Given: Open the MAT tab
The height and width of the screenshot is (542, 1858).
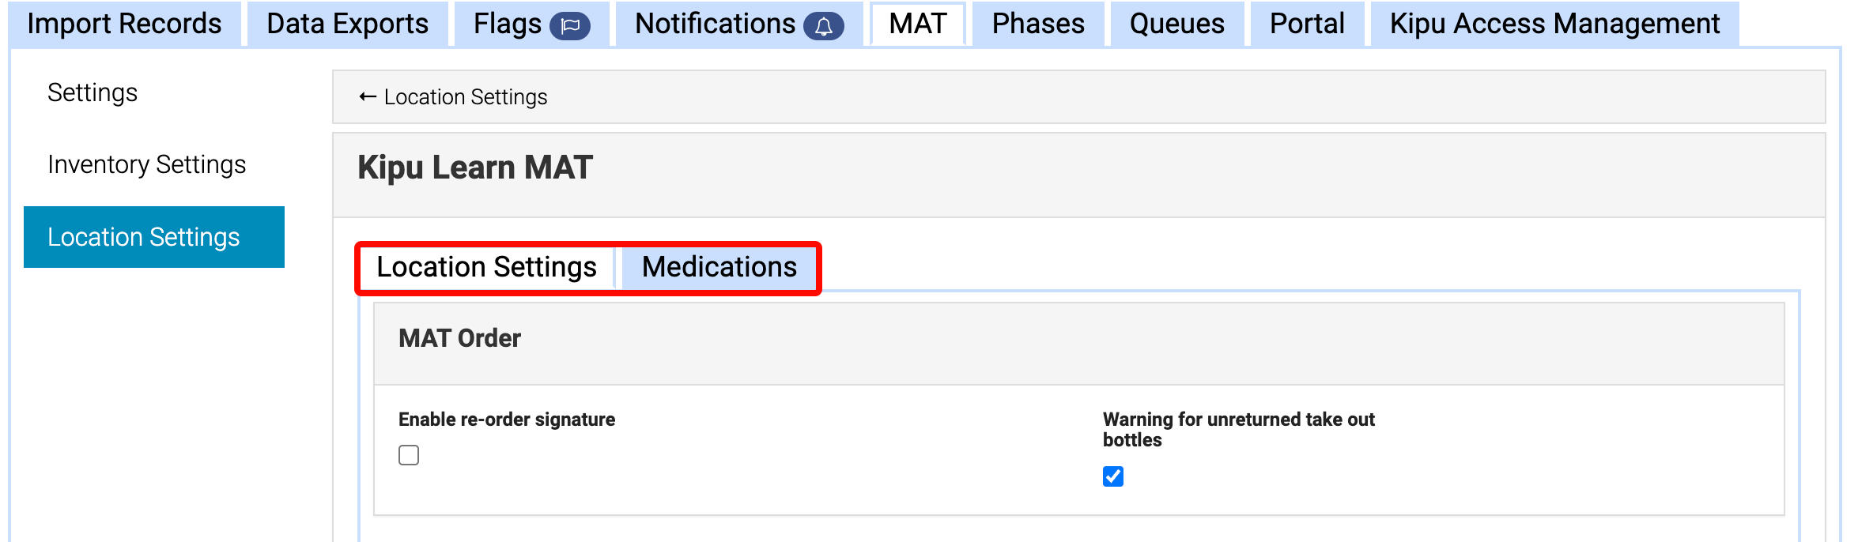Looking at the screenshot, I should [x=916, y=24].
